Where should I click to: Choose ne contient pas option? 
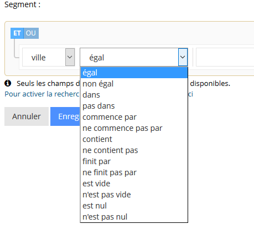pos(134,150)
